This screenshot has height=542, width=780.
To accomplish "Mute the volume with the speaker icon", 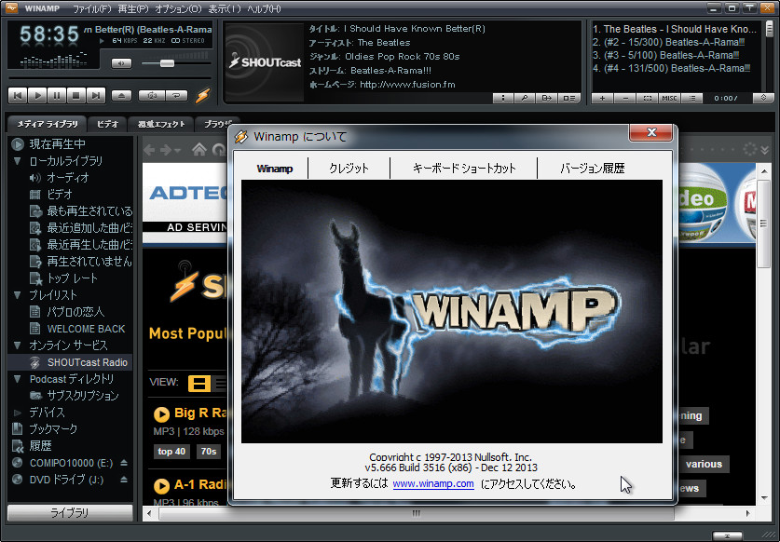I will (121, 62).
